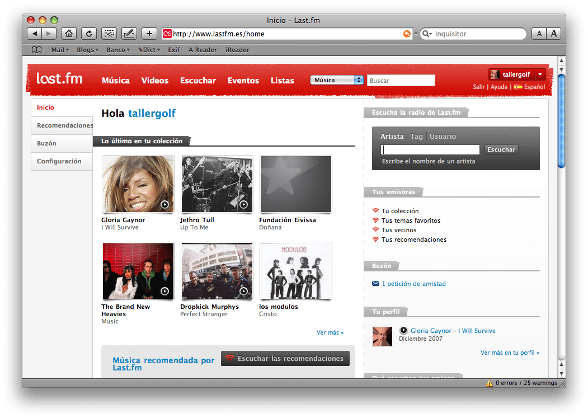588x418 pixels.
Task: Select the Inicio sidebar tab
Action: (62, 107)
